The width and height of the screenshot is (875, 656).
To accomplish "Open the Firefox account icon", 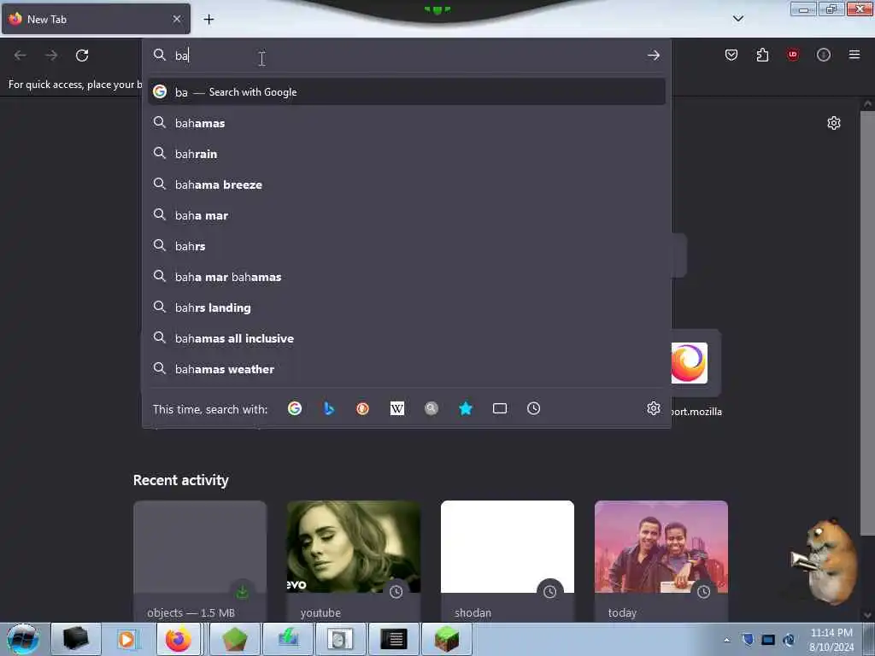I will pyautogui.click(x=824, y=55).
